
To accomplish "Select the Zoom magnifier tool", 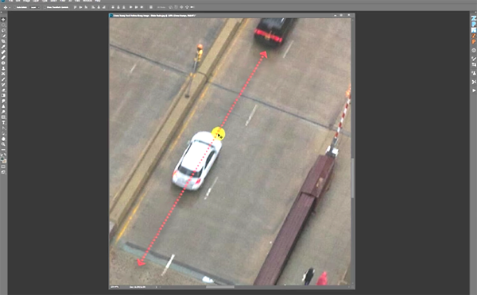I will [3, 144].
